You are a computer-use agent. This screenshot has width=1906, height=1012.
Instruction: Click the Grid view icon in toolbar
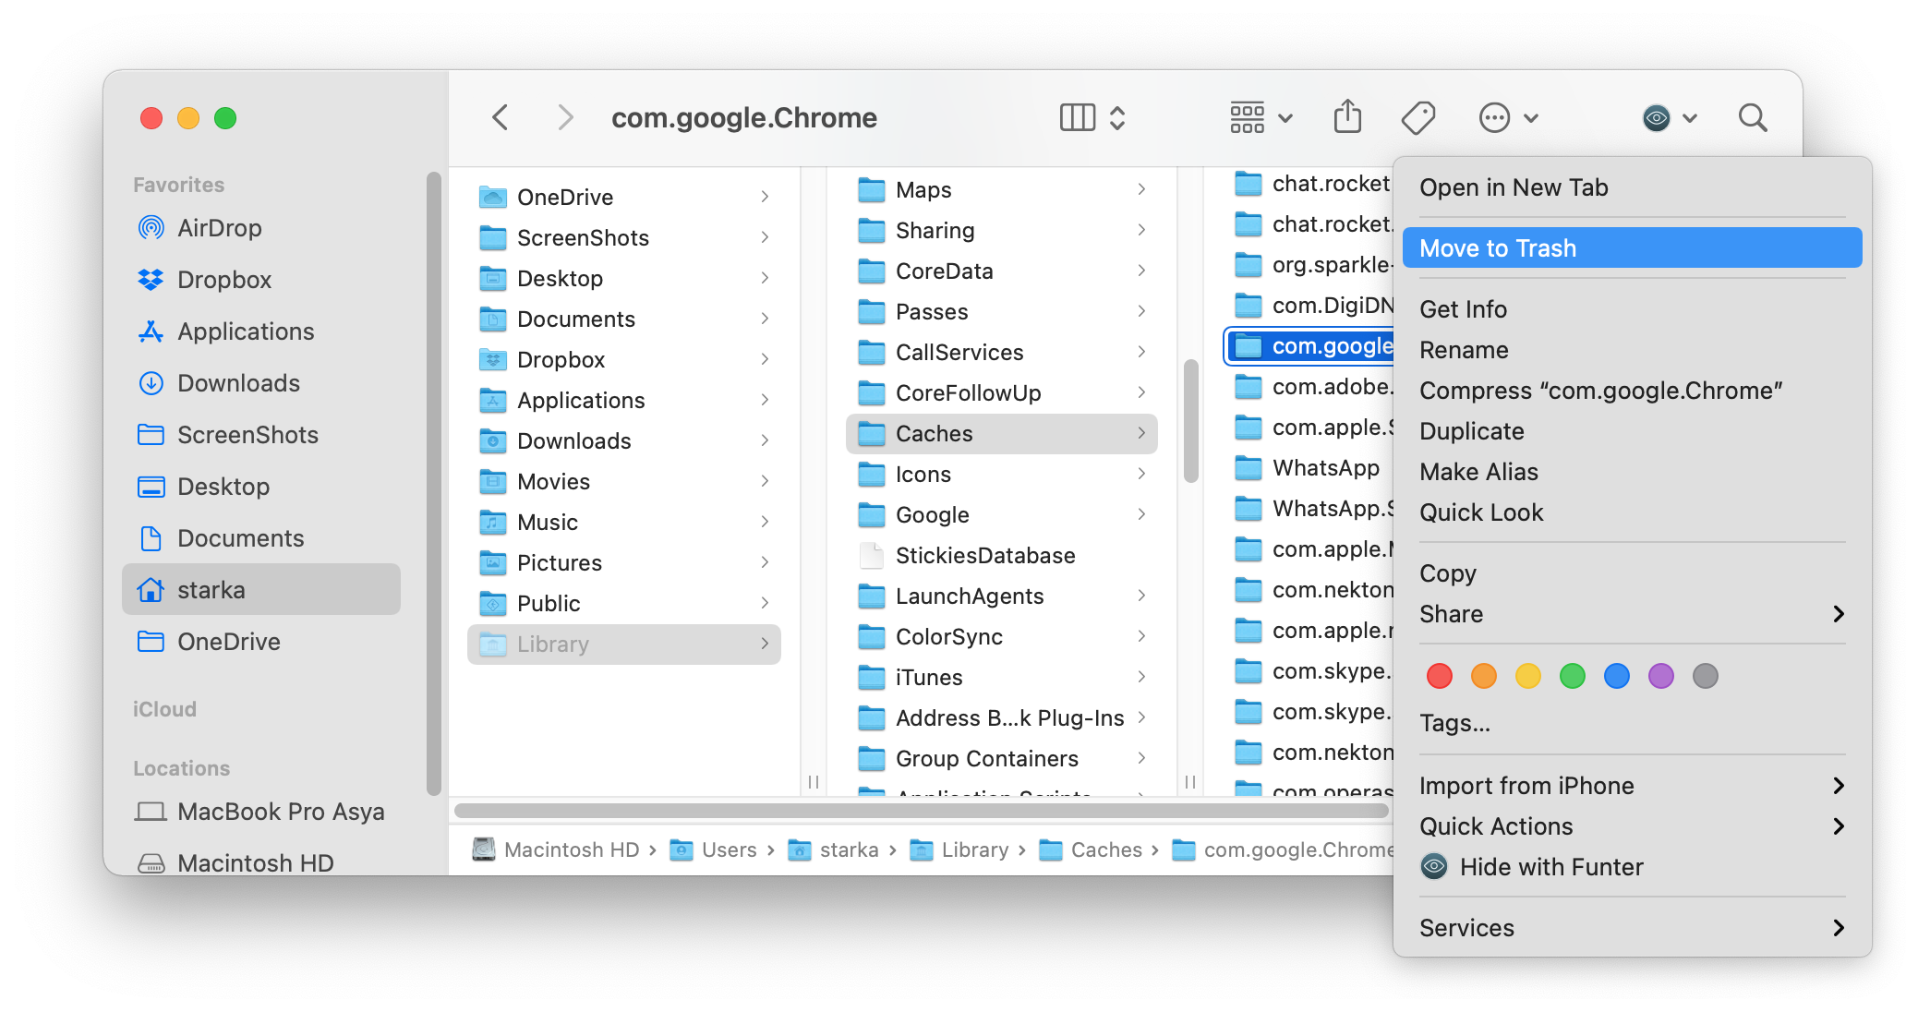click(x=1248, y=116)
